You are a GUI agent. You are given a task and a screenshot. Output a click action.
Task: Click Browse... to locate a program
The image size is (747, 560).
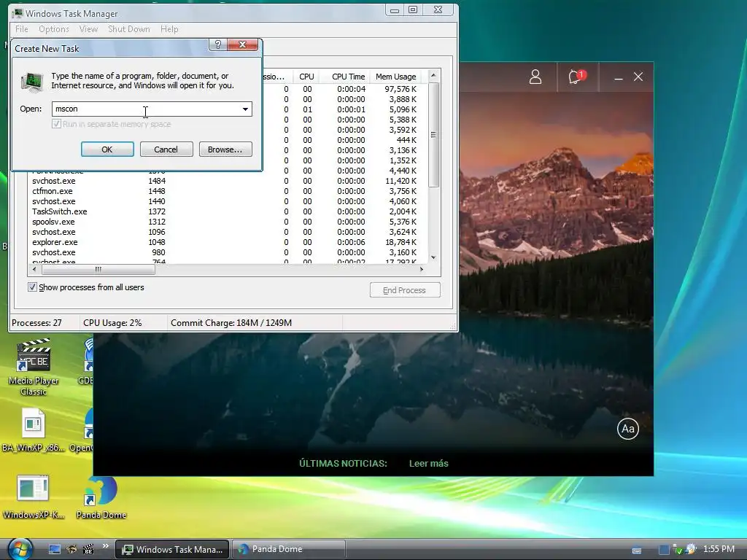point(225,149)
